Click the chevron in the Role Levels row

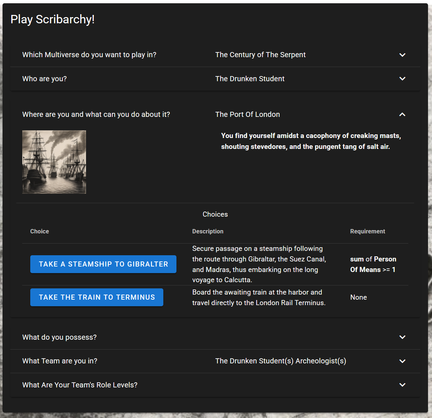pyautogui.click(x=402, y=385)
